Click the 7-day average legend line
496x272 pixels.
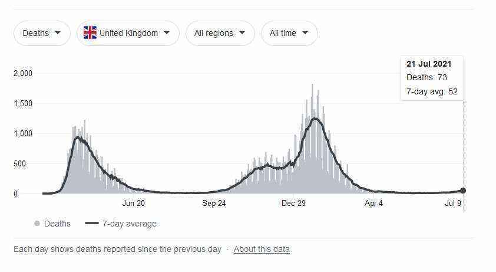coord(92,223)
